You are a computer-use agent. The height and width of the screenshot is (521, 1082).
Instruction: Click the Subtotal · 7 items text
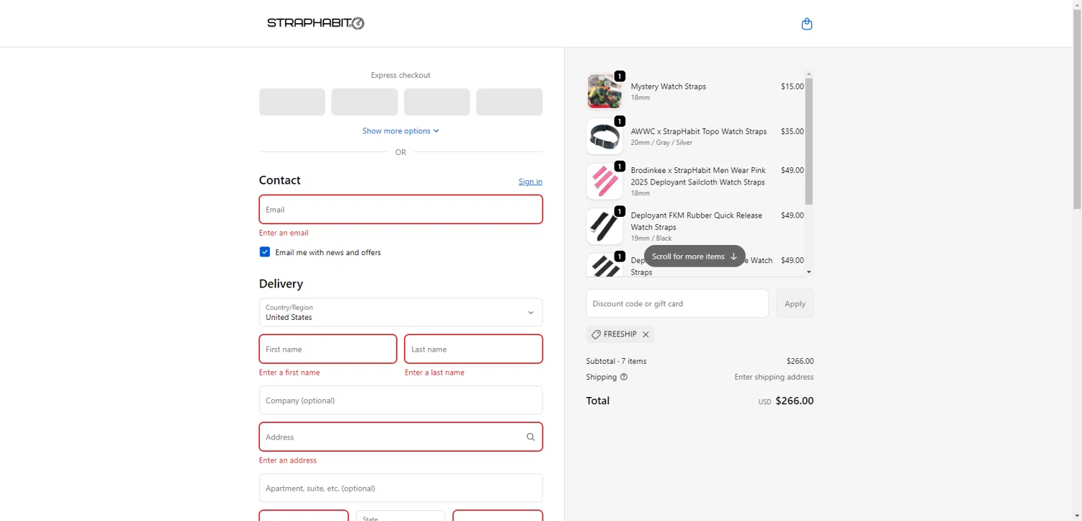coord(616,361)
